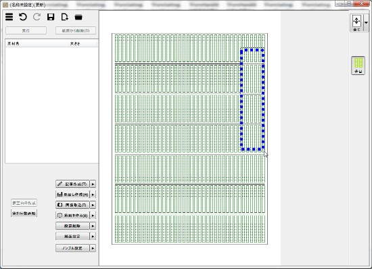Click the 大きさ column header
Image resolution: width=372 pixels, height=269 pixels.
(x=83, y=43)
